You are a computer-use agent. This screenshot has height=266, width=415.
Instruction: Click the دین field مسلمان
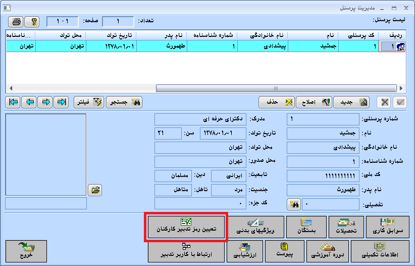tap(173, 176)
